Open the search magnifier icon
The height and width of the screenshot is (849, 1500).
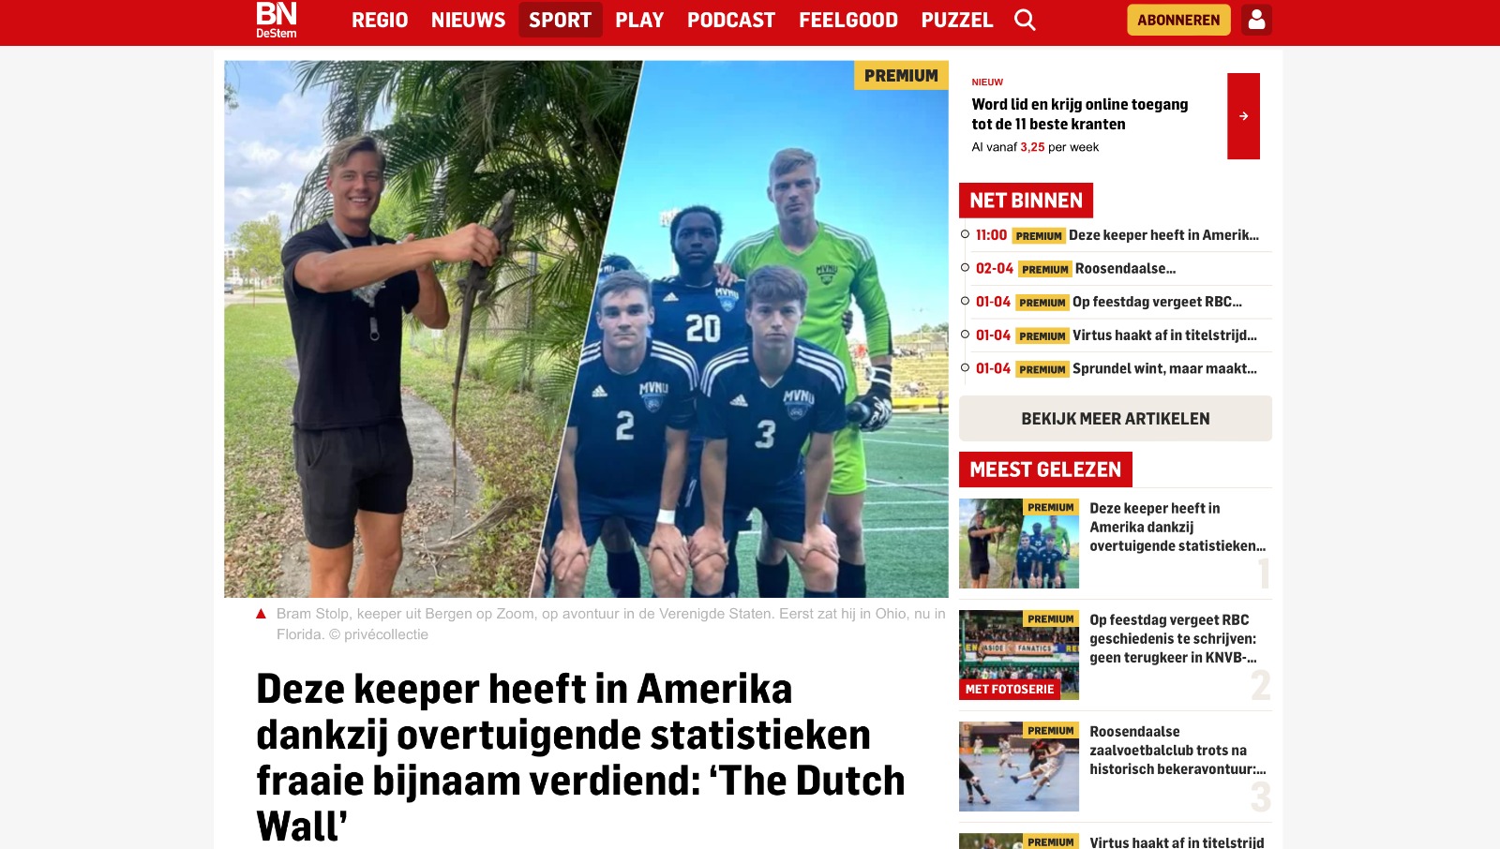1025,20
